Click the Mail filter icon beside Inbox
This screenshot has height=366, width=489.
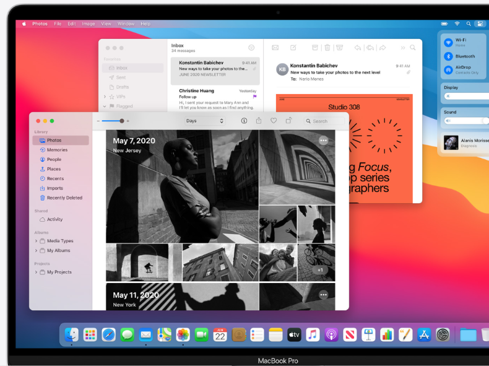point(251,48)
